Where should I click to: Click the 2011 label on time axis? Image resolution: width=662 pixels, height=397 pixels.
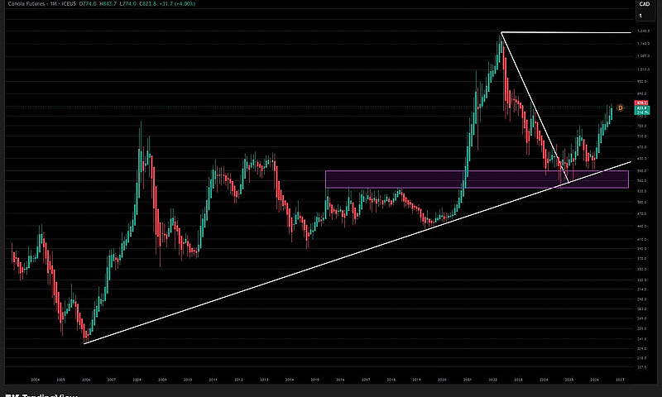click(x=213, y=380)
